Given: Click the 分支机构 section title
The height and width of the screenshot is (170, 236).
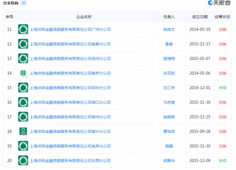Looking at the screenshot, I should tap(11, 3).
